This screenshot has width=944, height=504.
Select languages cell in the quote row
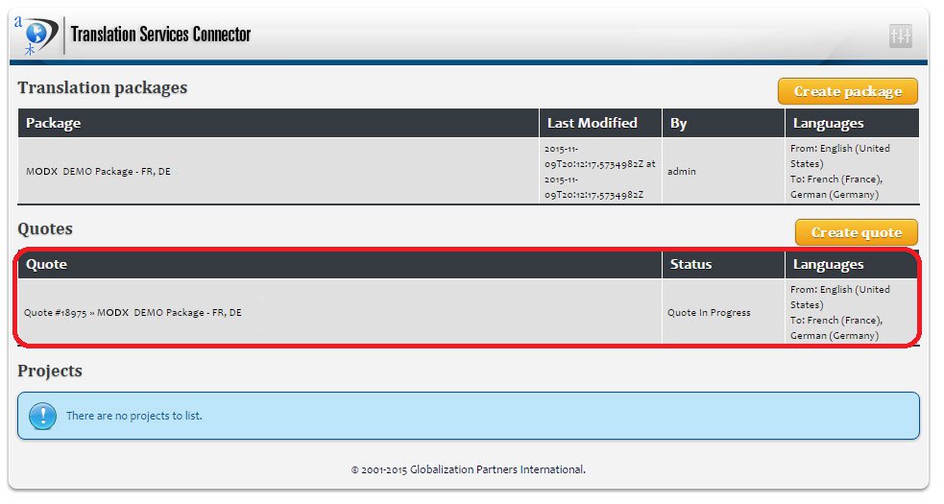tap(853, 313)
